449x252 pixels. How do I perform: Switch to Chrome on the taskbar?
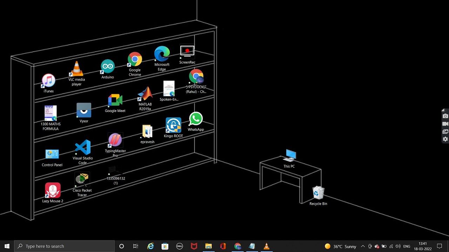tap(237, 246)
